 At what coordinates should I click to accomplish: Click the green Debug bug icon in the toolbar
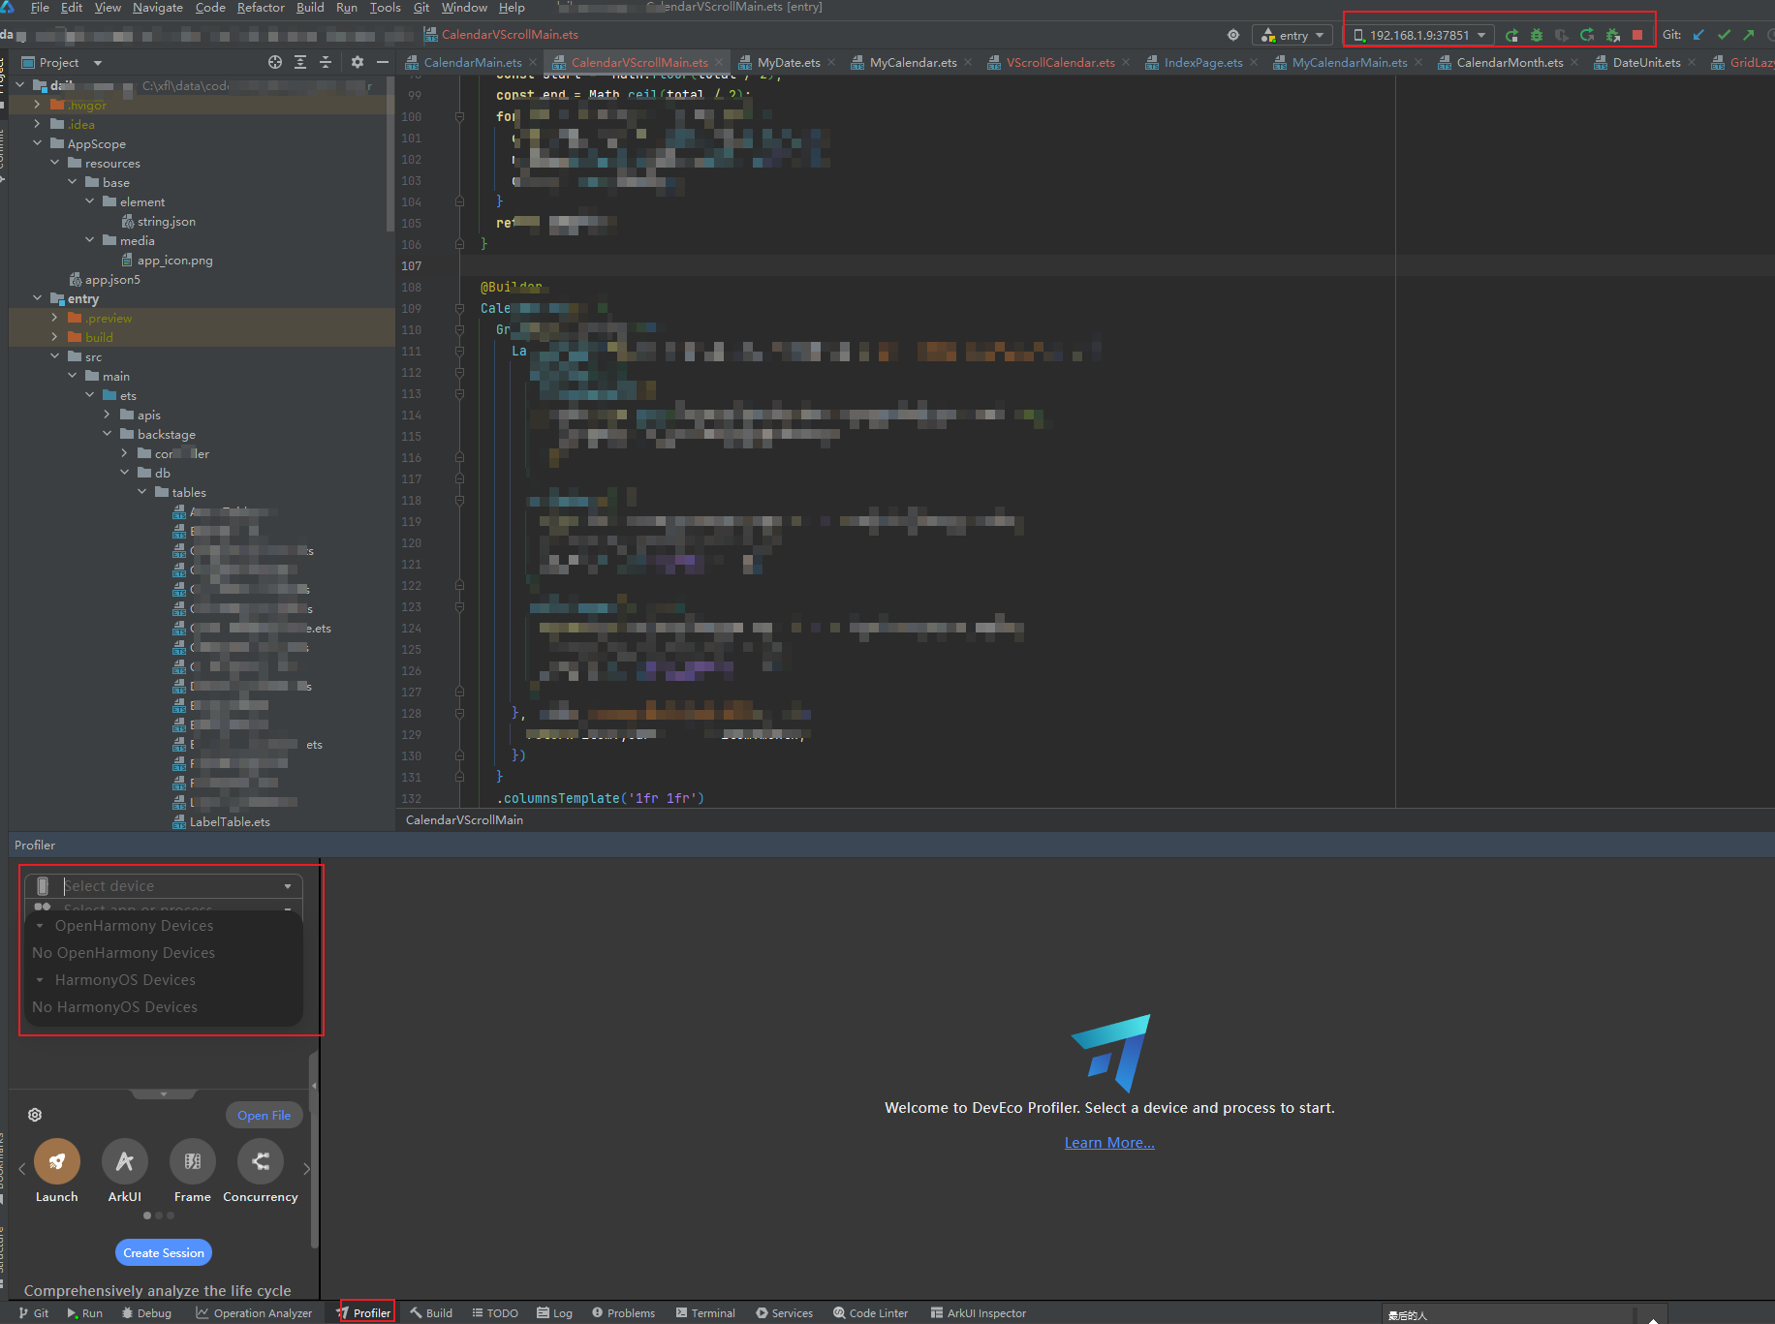pyautogui.click(x=1537, y=35)
